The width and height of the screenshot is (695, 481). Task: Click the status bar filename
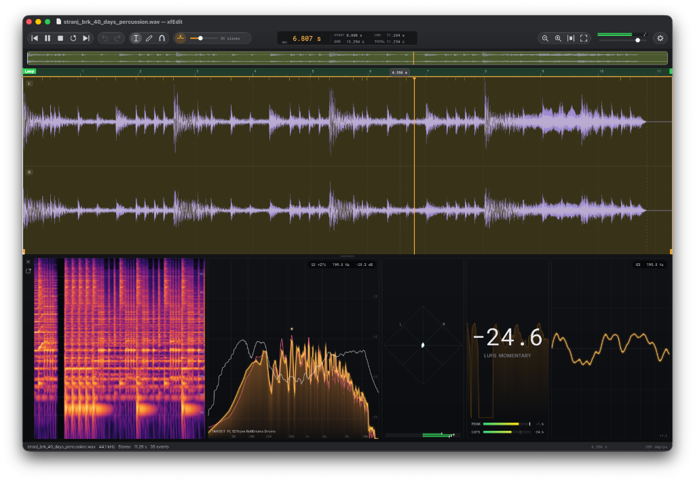click(61, 447)
